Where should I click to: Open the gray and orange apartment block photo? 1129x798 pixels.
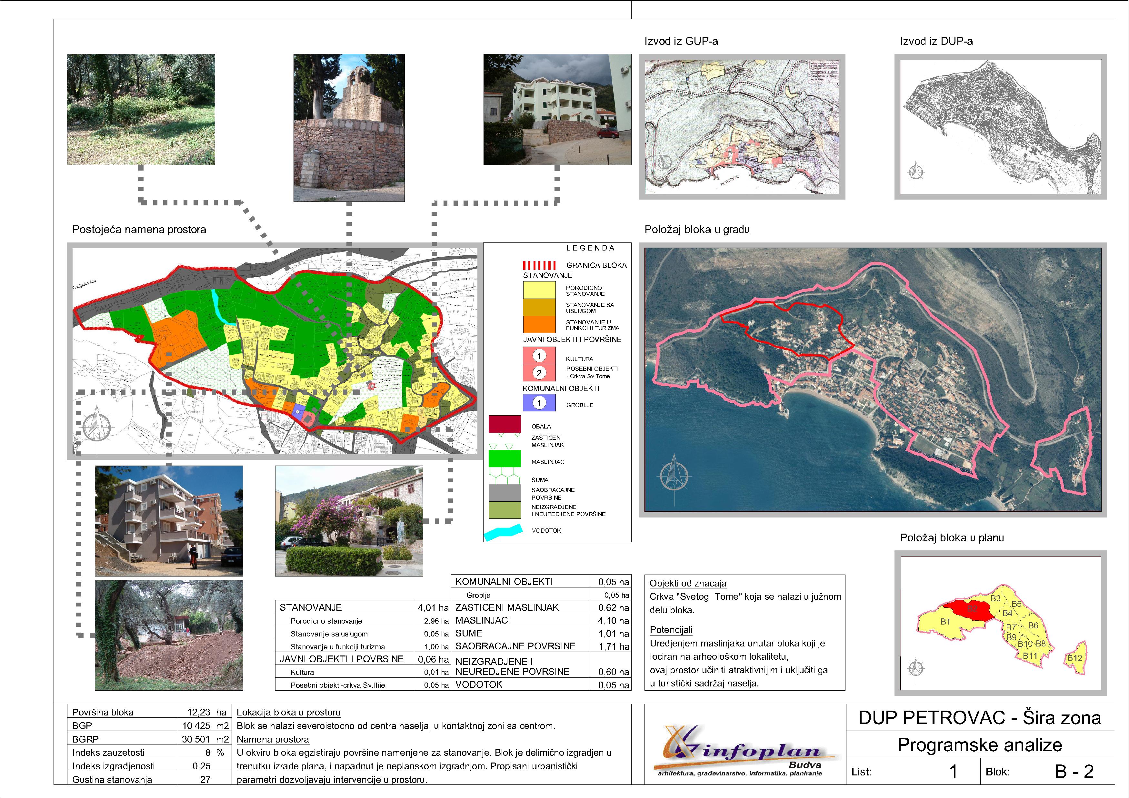[x=169, y=521]
